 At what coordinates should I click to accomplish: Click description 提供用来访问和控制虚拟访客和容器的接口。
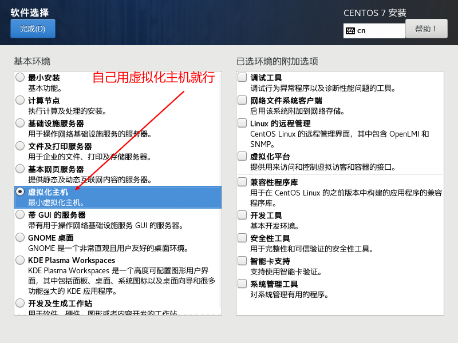[x=323, y=167]
